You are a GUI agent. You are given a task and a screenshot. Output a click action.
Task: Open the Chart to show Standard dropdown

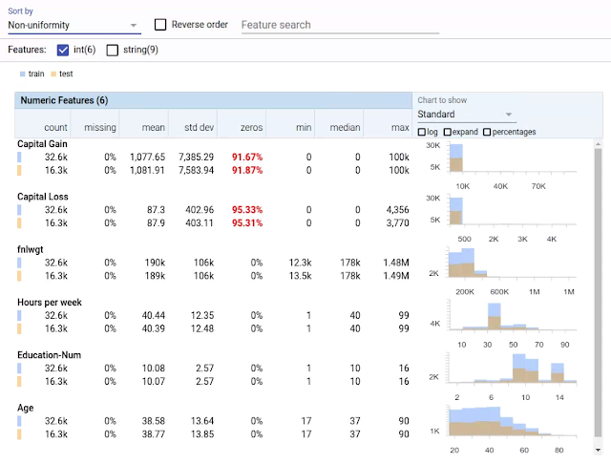pos(465,115)
